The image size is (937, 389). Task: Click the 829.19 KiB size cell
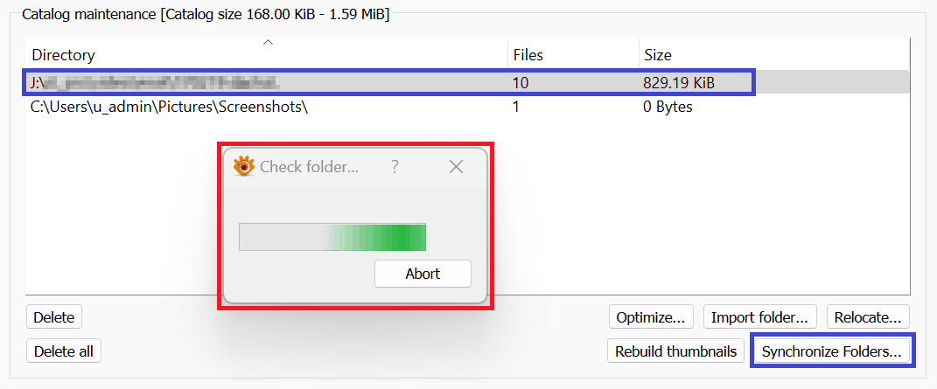tap(679, 83)
